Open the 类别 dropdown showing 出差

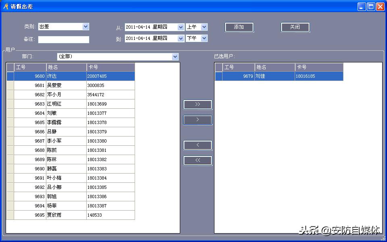tap(85, 27)
